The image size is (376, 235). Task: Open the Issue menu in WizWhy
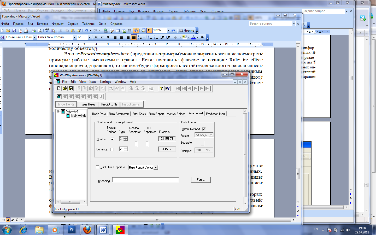point(93,82)
